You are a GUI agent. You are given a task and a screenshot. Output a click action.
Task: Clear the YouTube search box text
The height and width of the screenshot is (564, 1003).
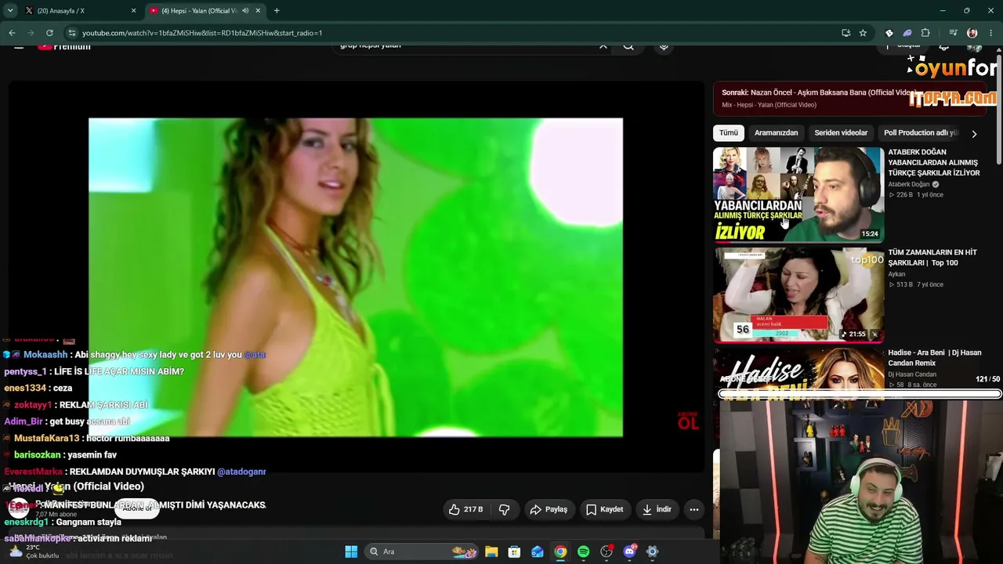[x=603, y=47]
